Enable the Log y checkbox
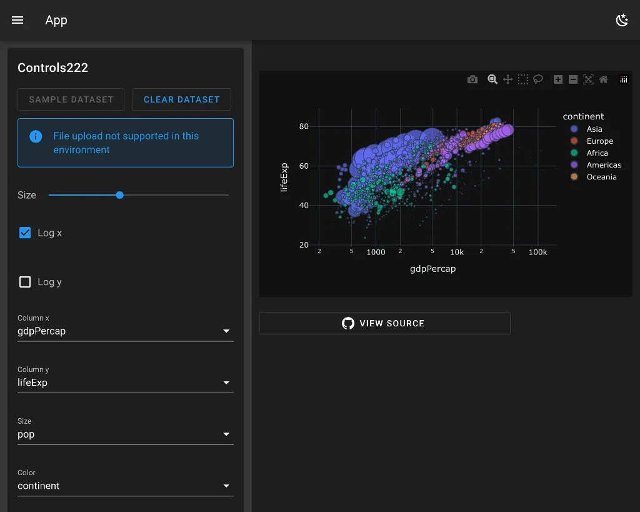This screenshot has width=640, height=512. coord(25,282)
